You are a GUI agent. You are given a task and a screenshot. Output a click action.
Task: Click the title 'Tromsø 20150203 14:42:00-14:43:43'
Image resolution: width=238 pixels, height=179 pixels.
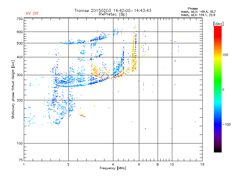click(113, 10)
